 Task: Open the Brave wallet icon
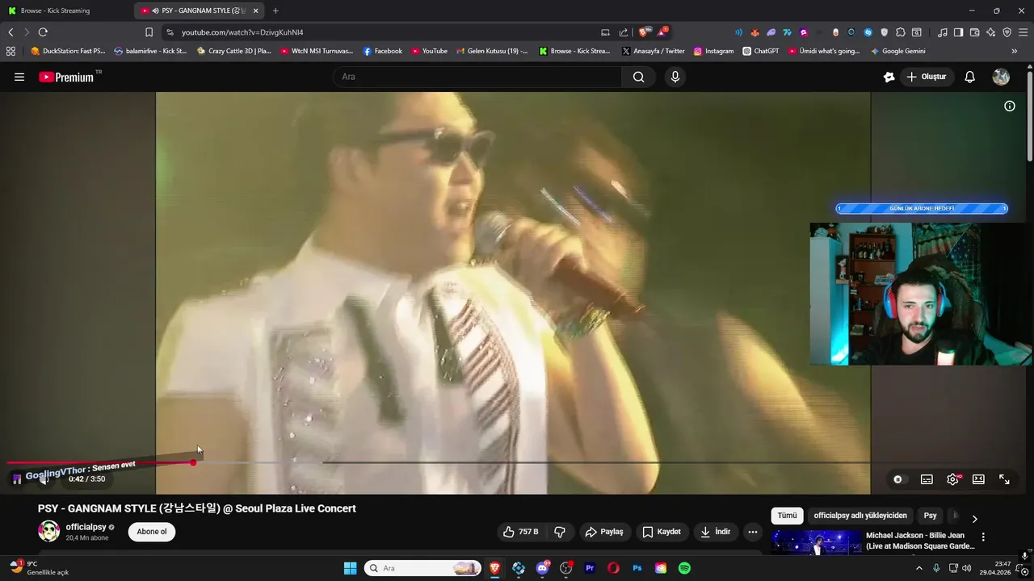(974, 32)
